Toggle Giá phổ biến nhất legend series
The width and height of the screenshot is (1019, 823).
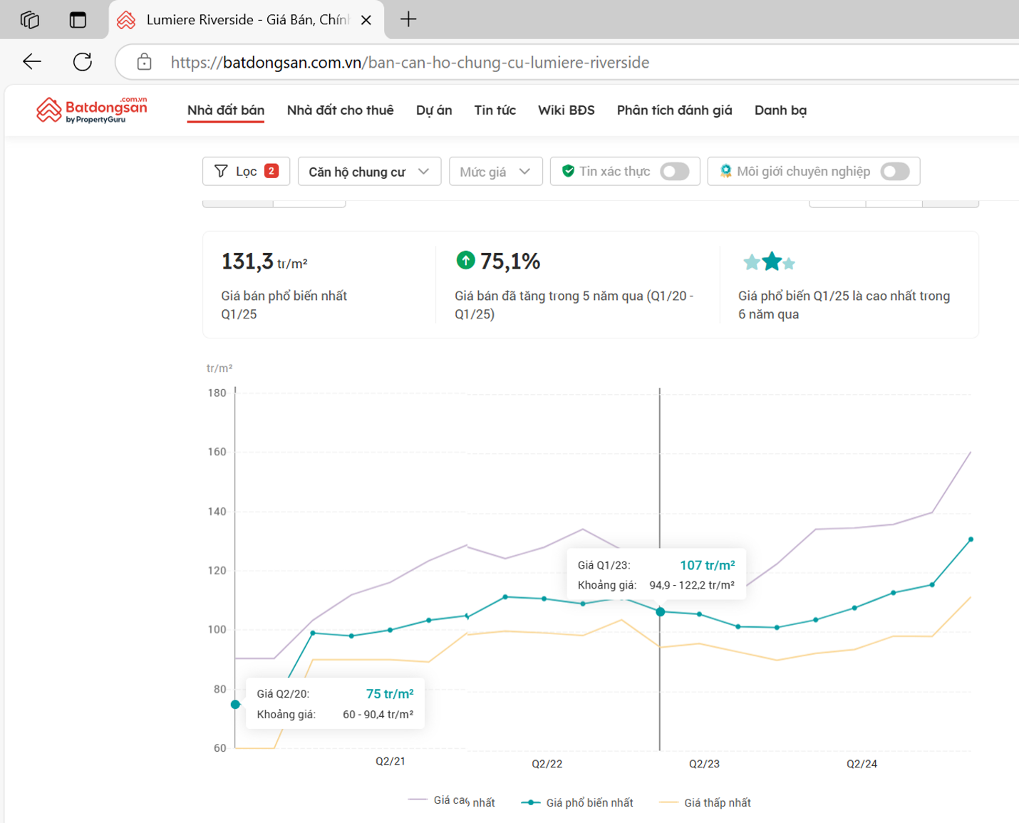[x=577, y=803]
